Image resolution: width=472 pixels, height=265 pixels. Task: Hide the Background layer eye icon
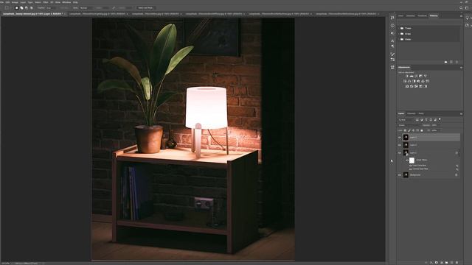400,175
